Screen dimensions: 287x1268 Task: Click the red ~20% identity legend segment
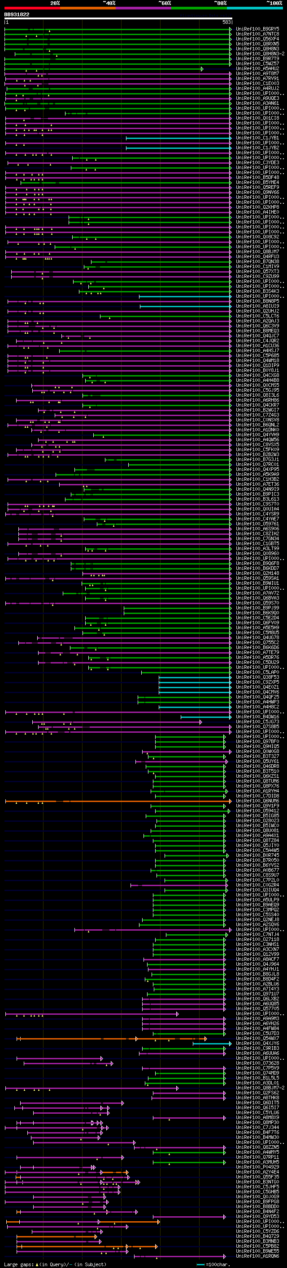tap(32, 9)
